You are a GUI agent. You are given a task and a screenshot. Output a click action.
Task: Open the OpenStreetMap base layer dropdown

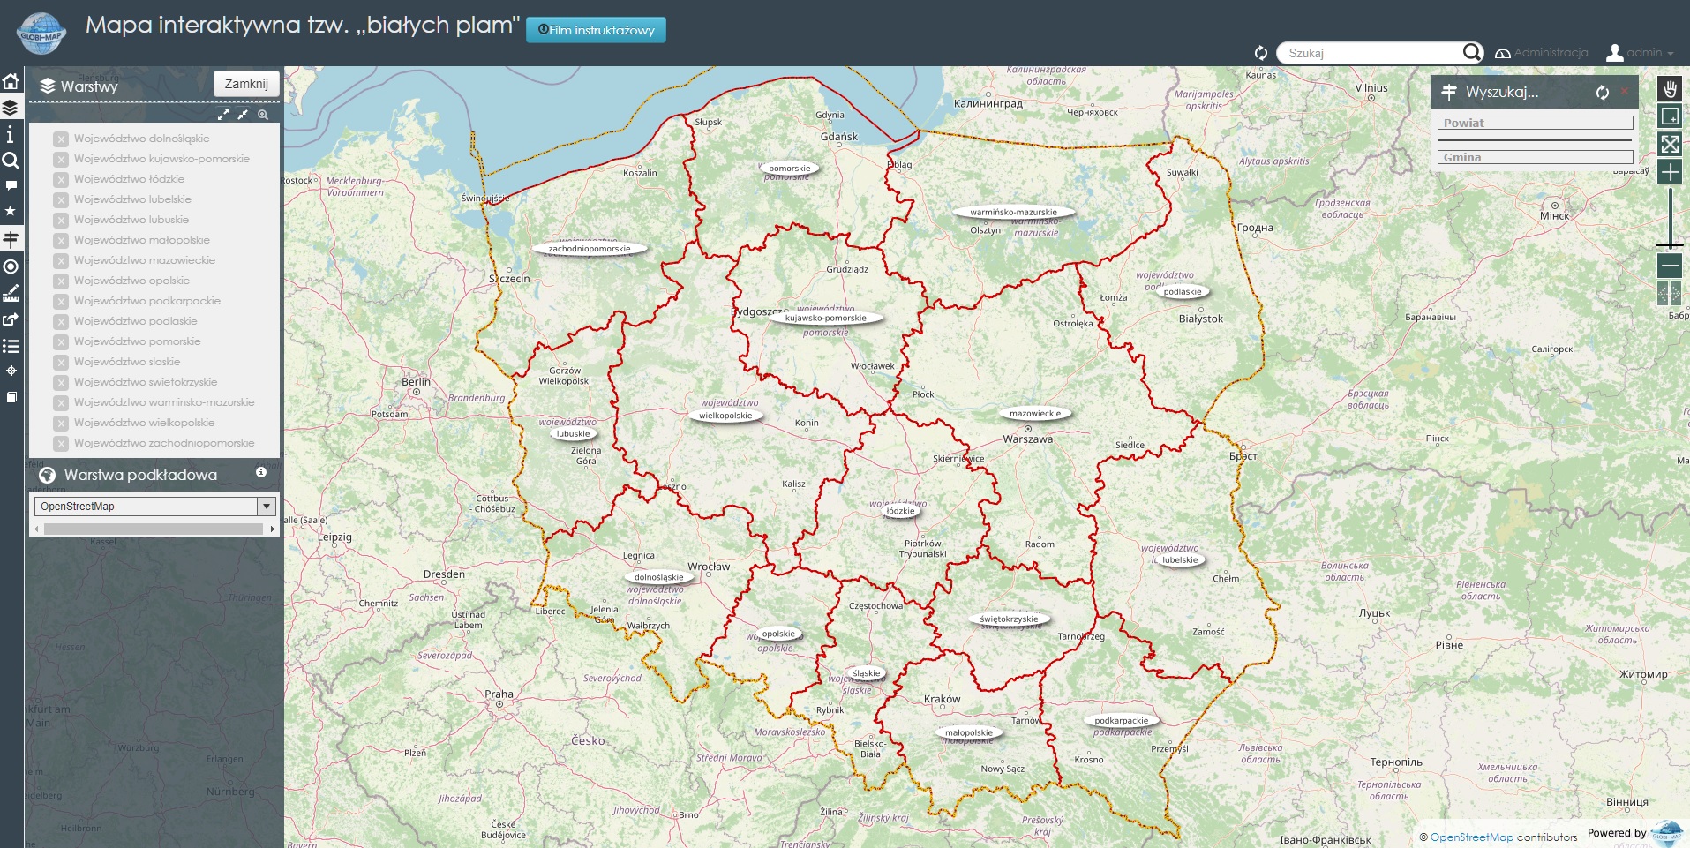tap(266, 507)
